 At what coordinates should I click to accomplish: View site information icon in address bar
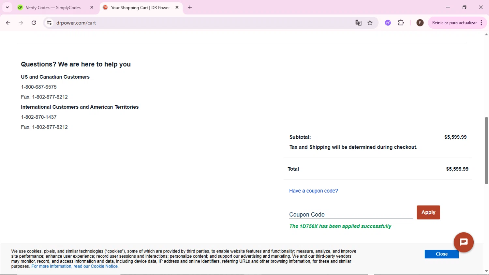(49, 23)
